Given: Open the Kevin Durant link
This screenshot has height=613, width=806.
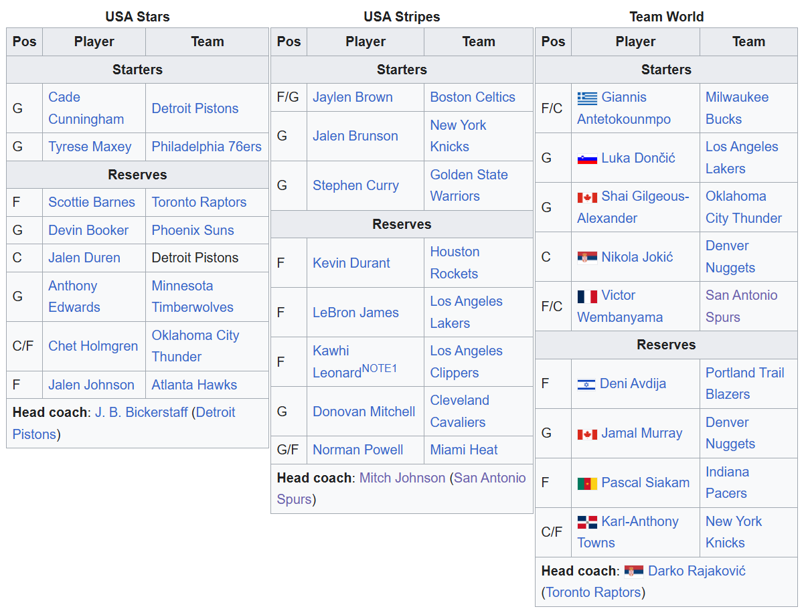Looking at the screenshot, I should click(x=351, y=263).
